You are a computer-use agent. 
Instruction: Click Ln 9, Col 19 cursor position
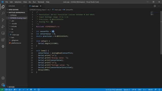click(x=114, y=90)
